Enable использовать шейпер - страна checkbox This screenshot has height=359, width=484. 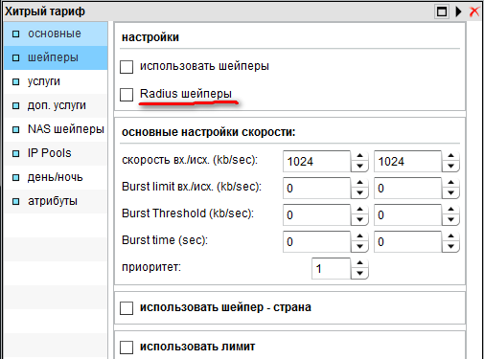coord(127,308)
